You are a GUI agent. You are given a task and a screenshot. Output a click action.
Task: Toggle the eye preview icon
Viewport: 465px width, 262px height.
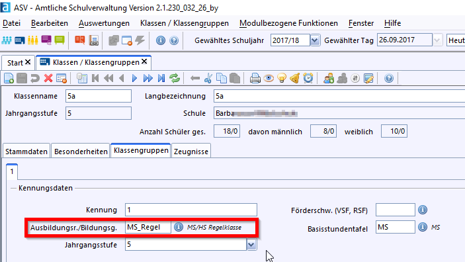click(269, 78)
